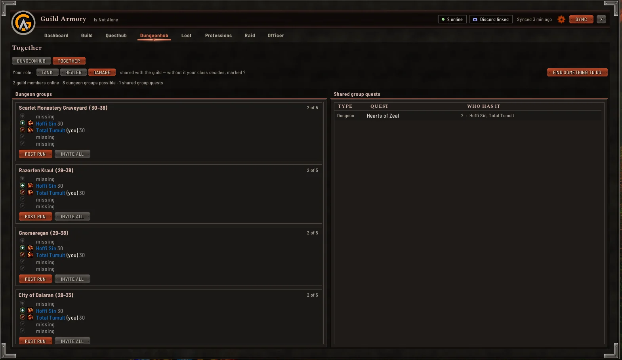Invite all for Gnomeregan
Viewport: 622px width, 360px height.
[73, 279]
